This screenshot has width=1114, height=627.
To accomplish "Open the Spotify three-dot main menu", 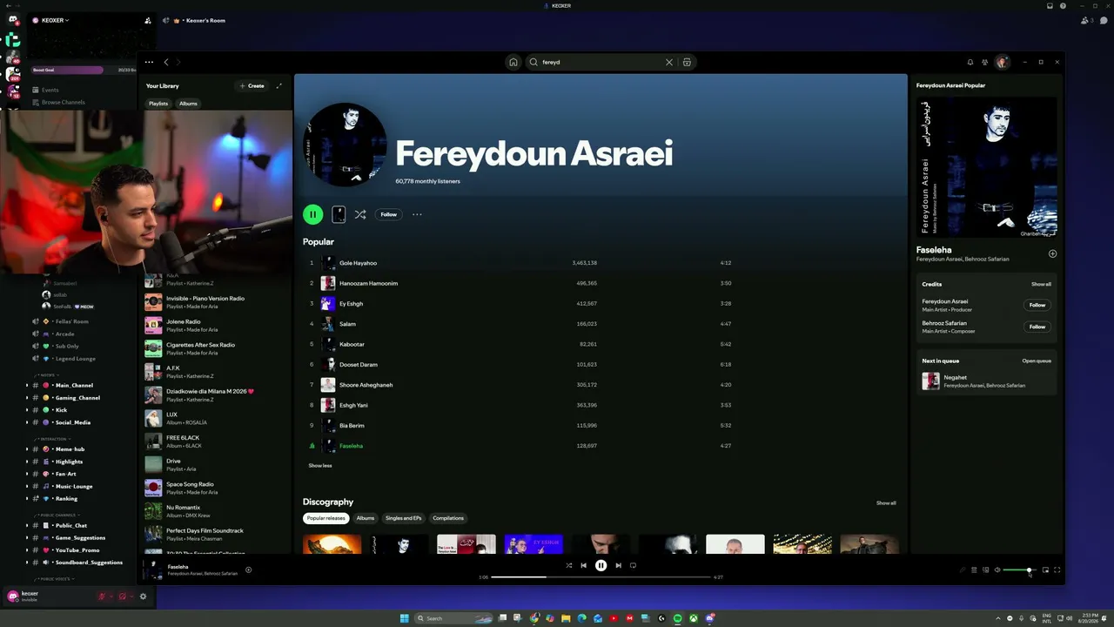I will 149,62.
